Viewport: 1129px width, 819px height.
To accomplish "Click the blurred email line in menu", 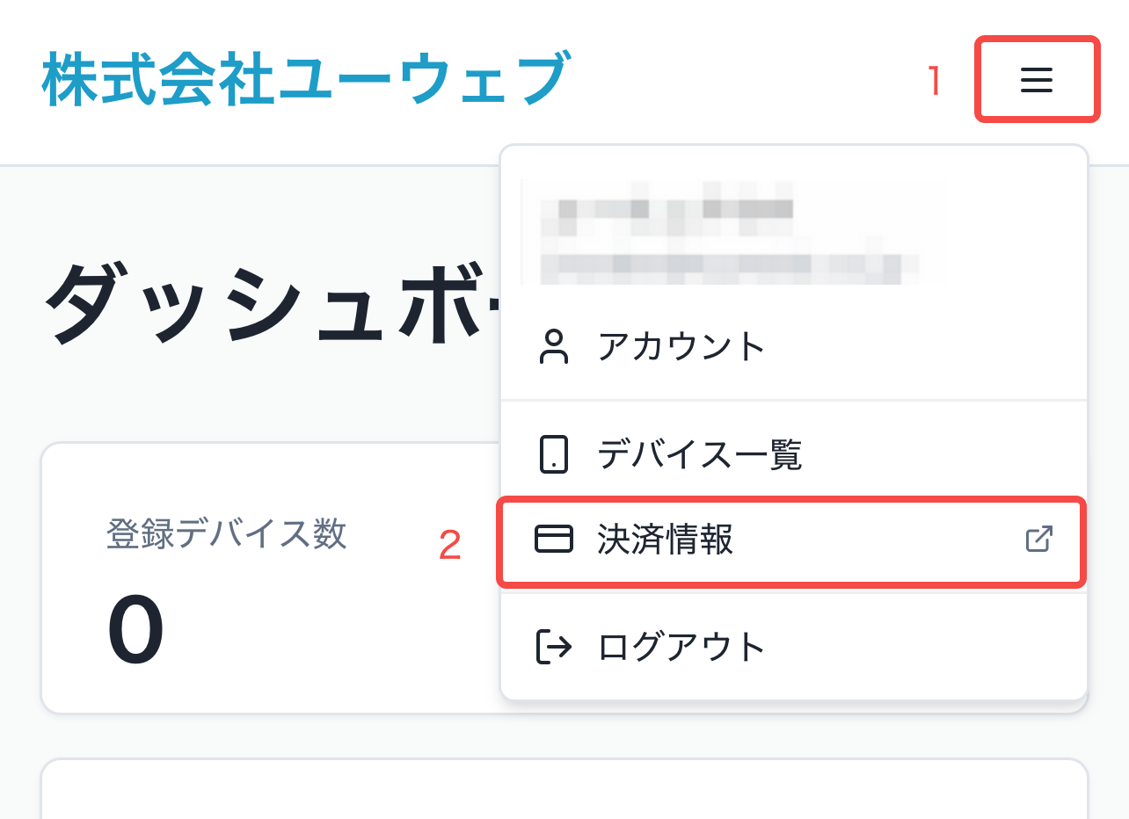I will coord(721,264).
